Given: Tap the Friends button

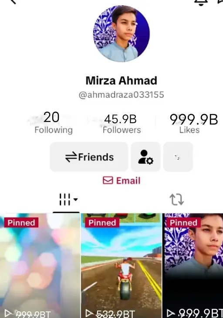Looking at the screenshot, I should point(89,157).
